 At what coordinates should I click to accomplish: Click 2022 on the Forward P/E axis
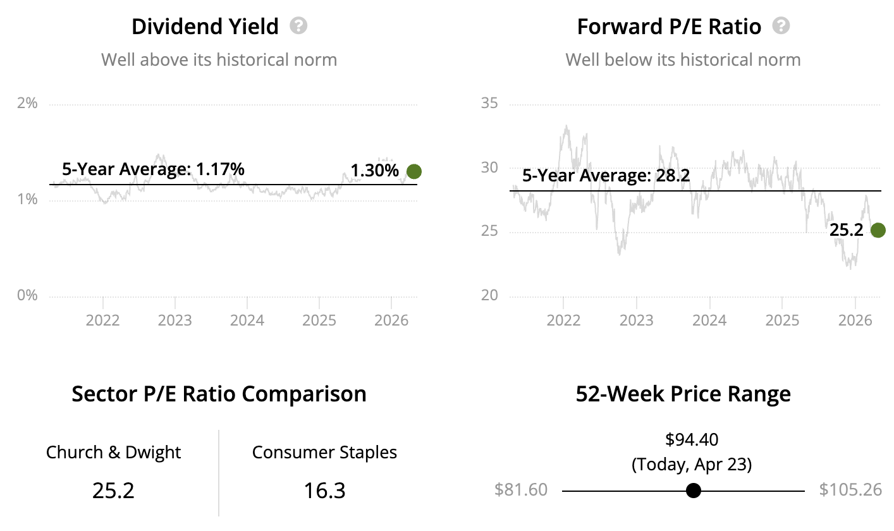(x=563, y=319)
